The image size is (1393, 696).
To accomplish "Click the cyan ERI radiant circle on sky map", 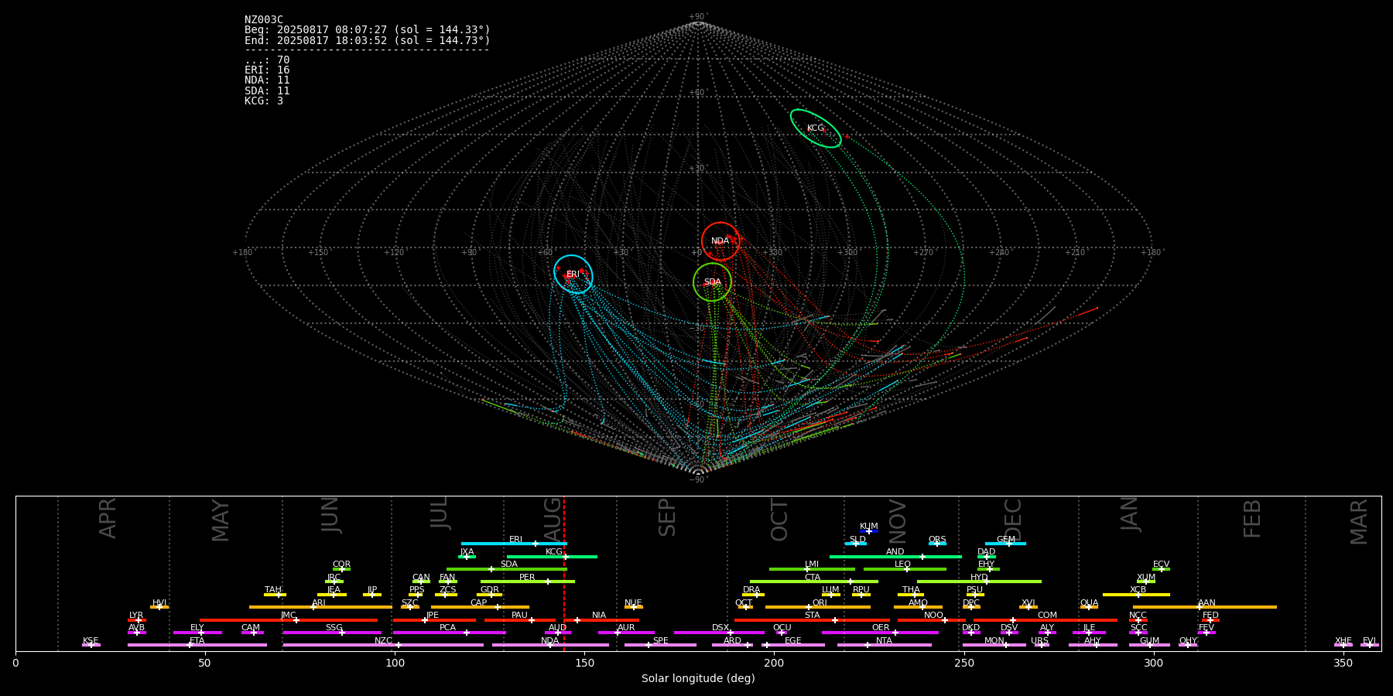I will click(x=573, y=275).
